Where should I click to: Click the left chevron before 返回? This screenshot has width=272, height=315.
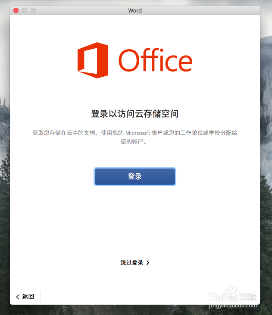(x=18, y=296)
